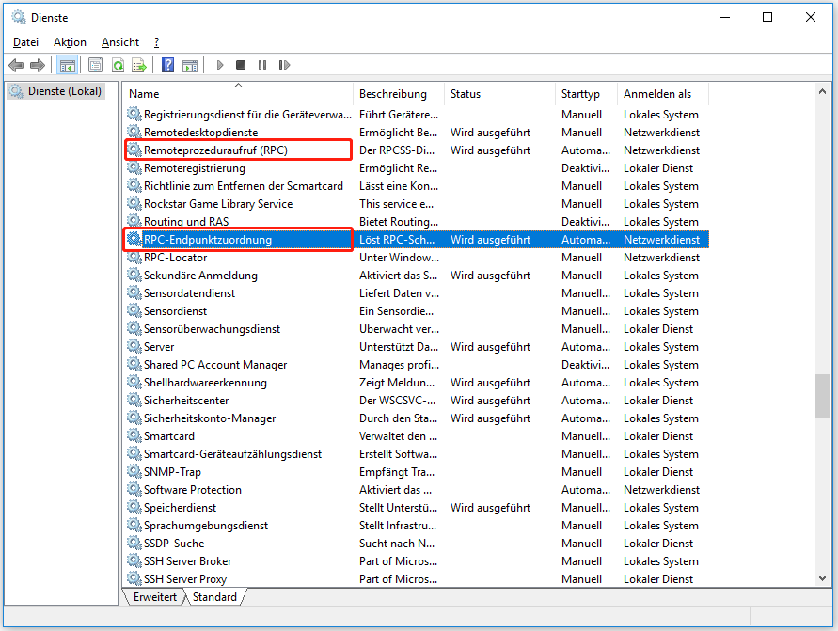Viewport: 838px width, 631px height.
Task: Select the Sprachumgebungsdienst service
Action: coord(206,526)
